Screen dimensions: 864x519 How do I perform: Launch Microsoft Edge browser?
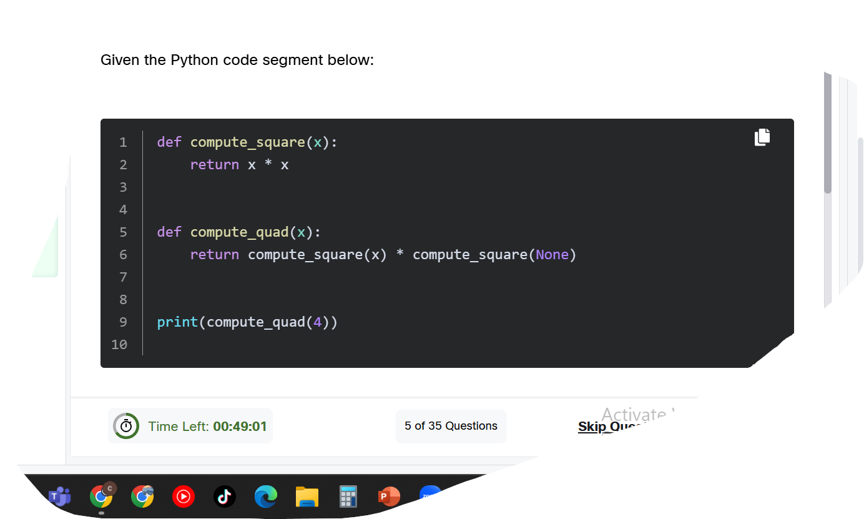point(265,497)
